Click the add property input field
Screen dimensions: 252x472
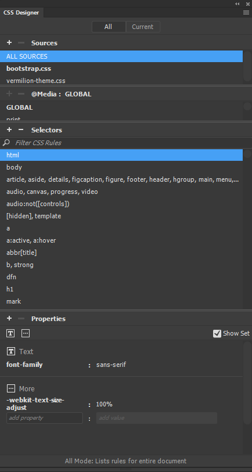click(x=45, y=418)
